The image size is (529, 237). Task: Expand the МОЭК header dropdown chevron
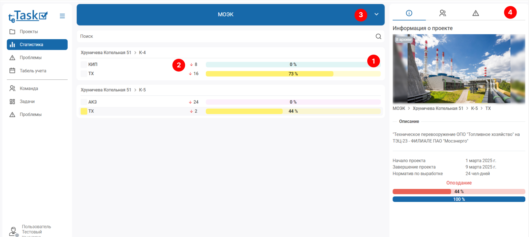tap(376, 14)
